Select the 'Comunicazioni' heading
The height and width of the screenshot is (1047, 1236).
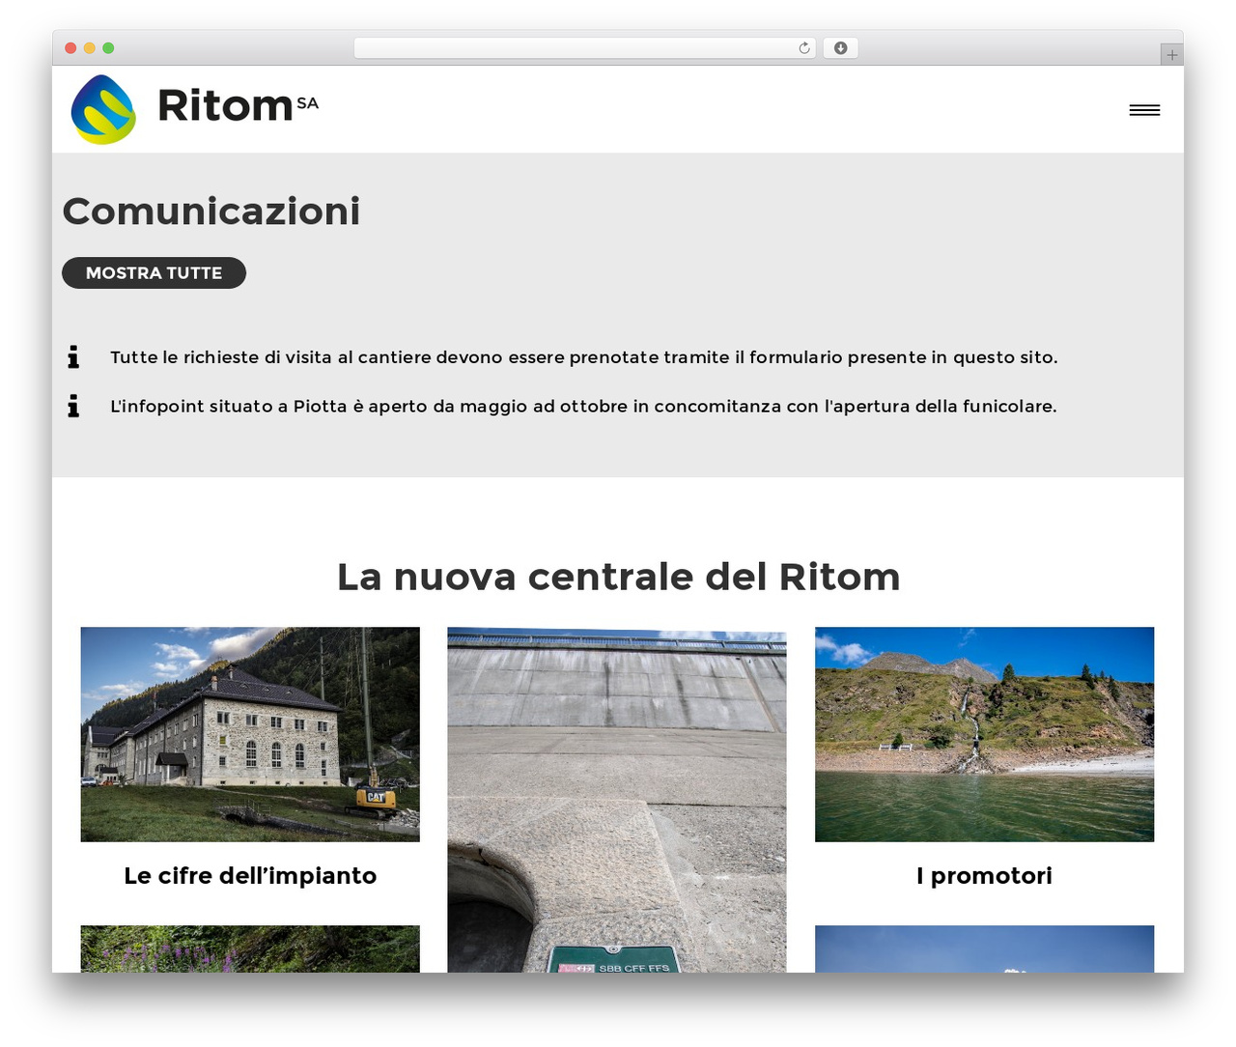pos(211,212)
